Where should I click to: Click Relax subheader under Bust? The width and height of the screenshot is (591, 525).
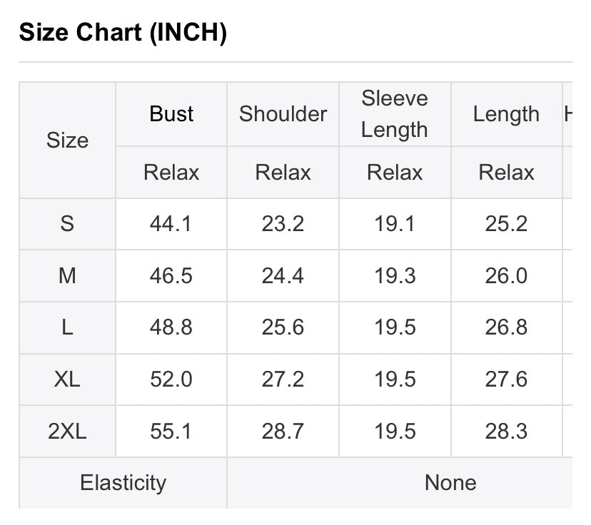coord(171,173)
